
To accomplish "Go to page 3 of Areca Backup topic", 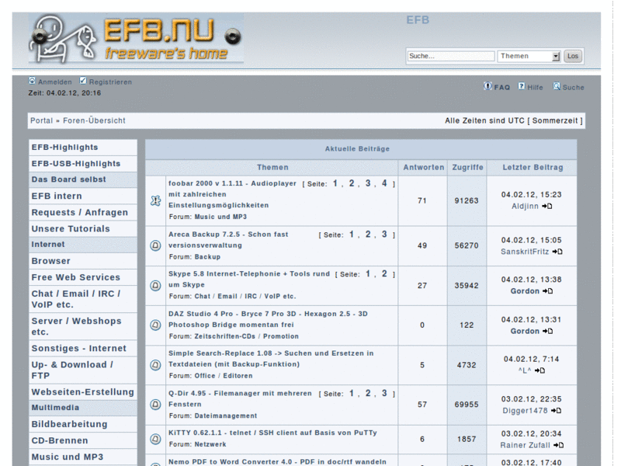I will tap(384, 235).
